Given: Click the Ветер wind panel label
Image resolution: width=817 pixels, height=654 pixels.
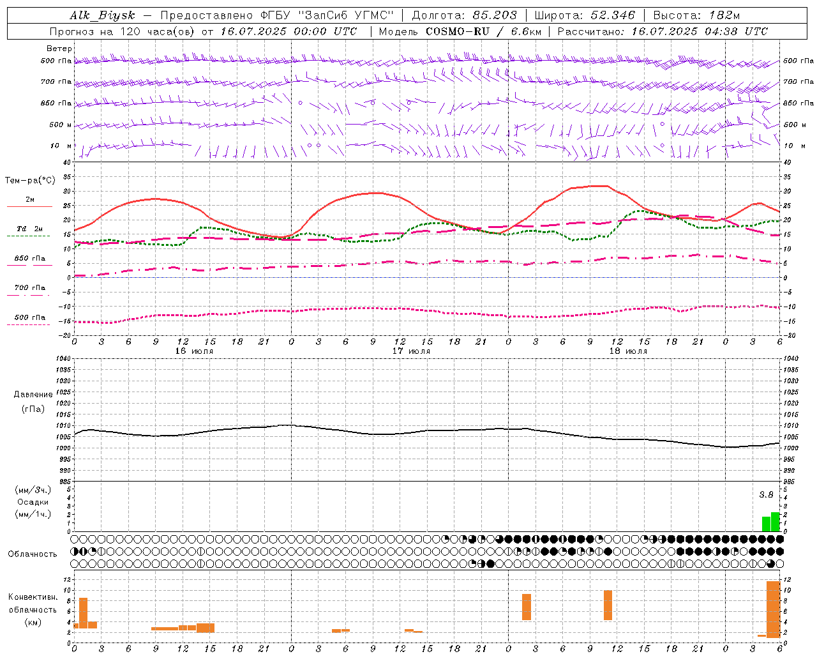Looking at the screenshot, I should tap(59, 49).
